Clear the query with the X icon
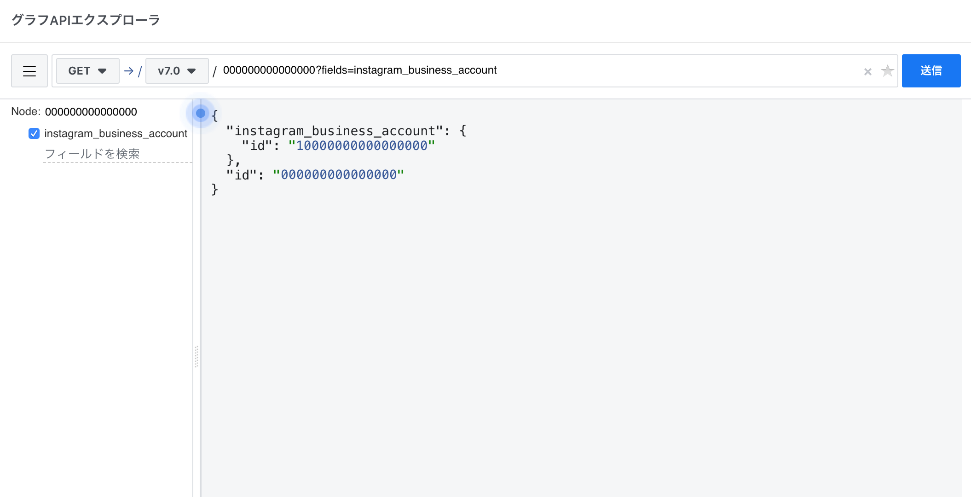 coord(867,71)
